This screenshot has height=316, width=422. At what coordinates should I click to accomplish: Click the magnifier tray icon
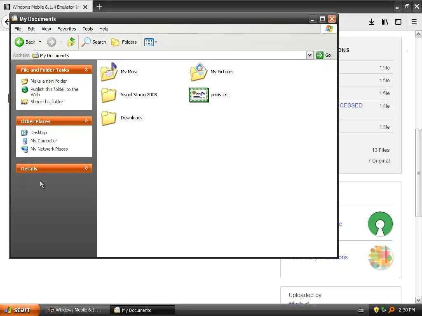[x=392, y=310]
